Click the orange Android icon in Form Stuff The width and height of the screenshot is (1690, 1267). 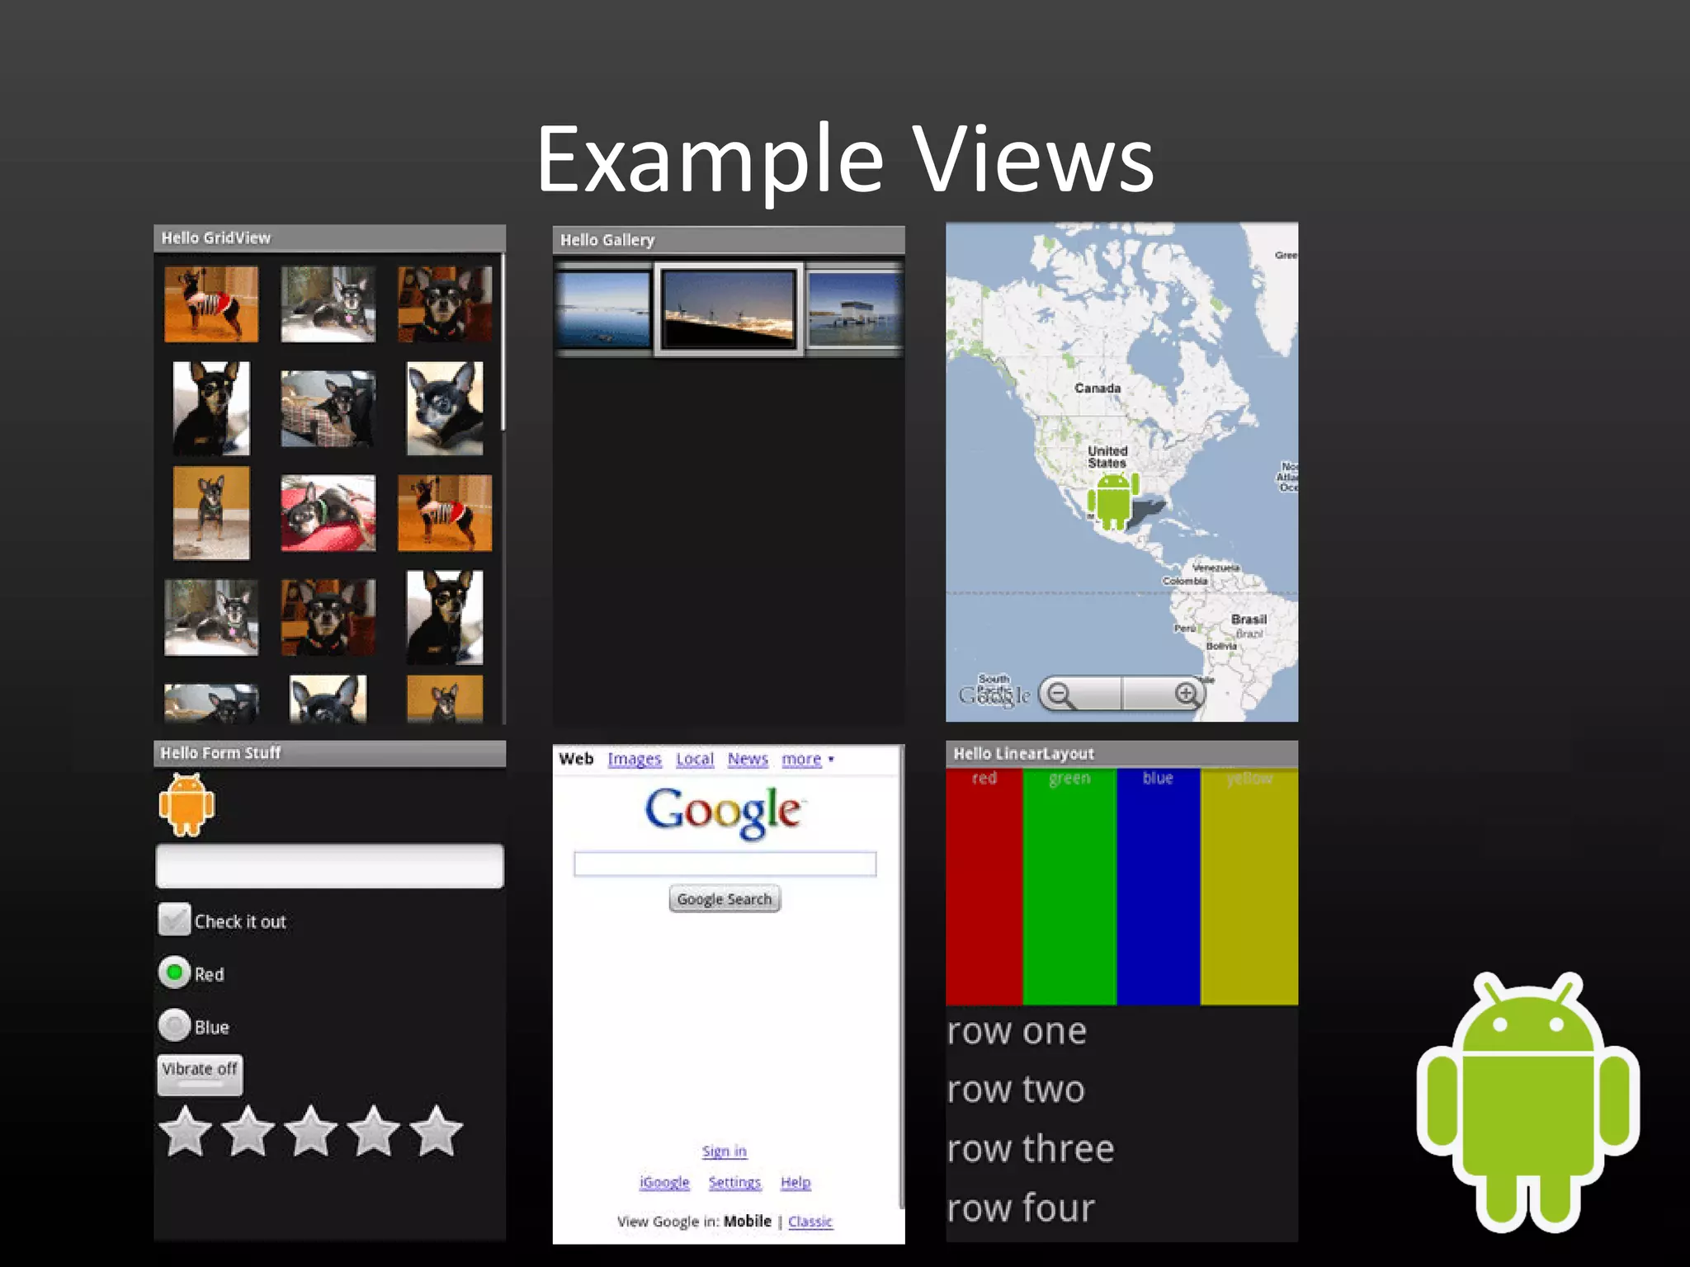coord(186,804)
